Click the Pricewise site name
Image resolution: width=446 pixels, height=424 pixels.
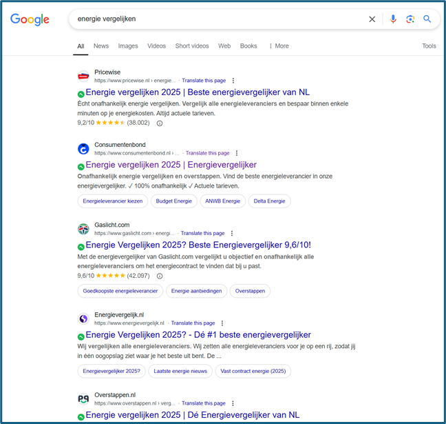click(107, 72)
